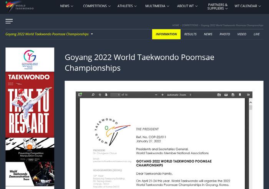The width and height of the screenshot is (269, 189).
Task: Expand the WT CALENDAR menu
Action: pyautogui.click(x=247, y=6)
